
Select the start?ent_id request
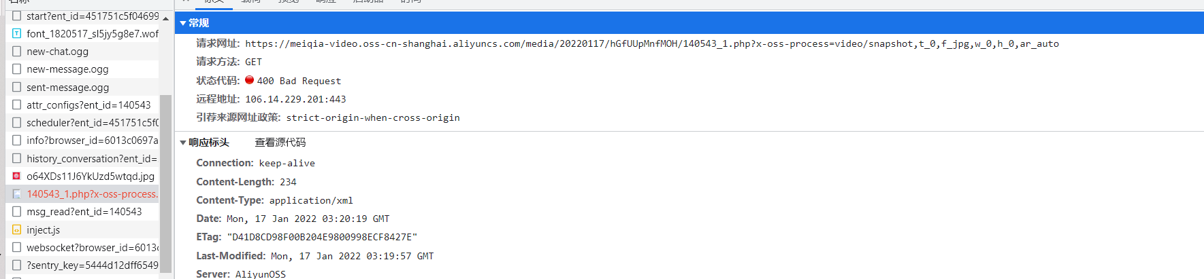pos(92,16)
